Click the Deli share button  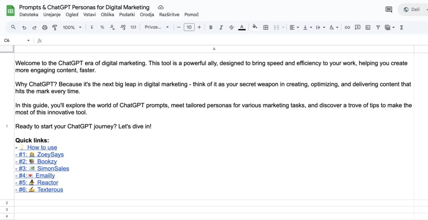[x=413, y=10]
